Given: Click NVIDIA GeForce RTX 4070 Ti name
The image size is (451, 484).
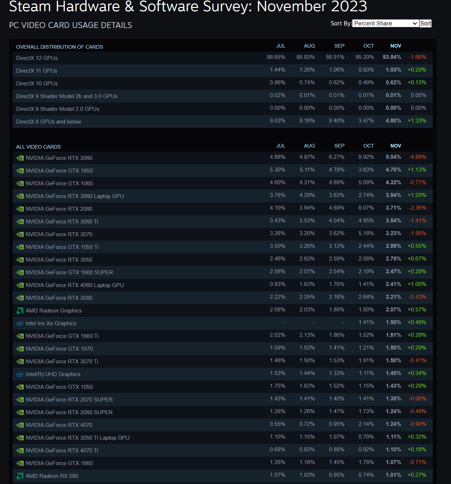Looking at the screenshot, I should (62, 451).
